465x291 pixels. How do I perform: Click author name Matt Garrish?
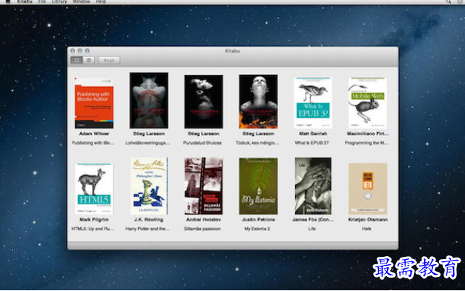(313, 134)
